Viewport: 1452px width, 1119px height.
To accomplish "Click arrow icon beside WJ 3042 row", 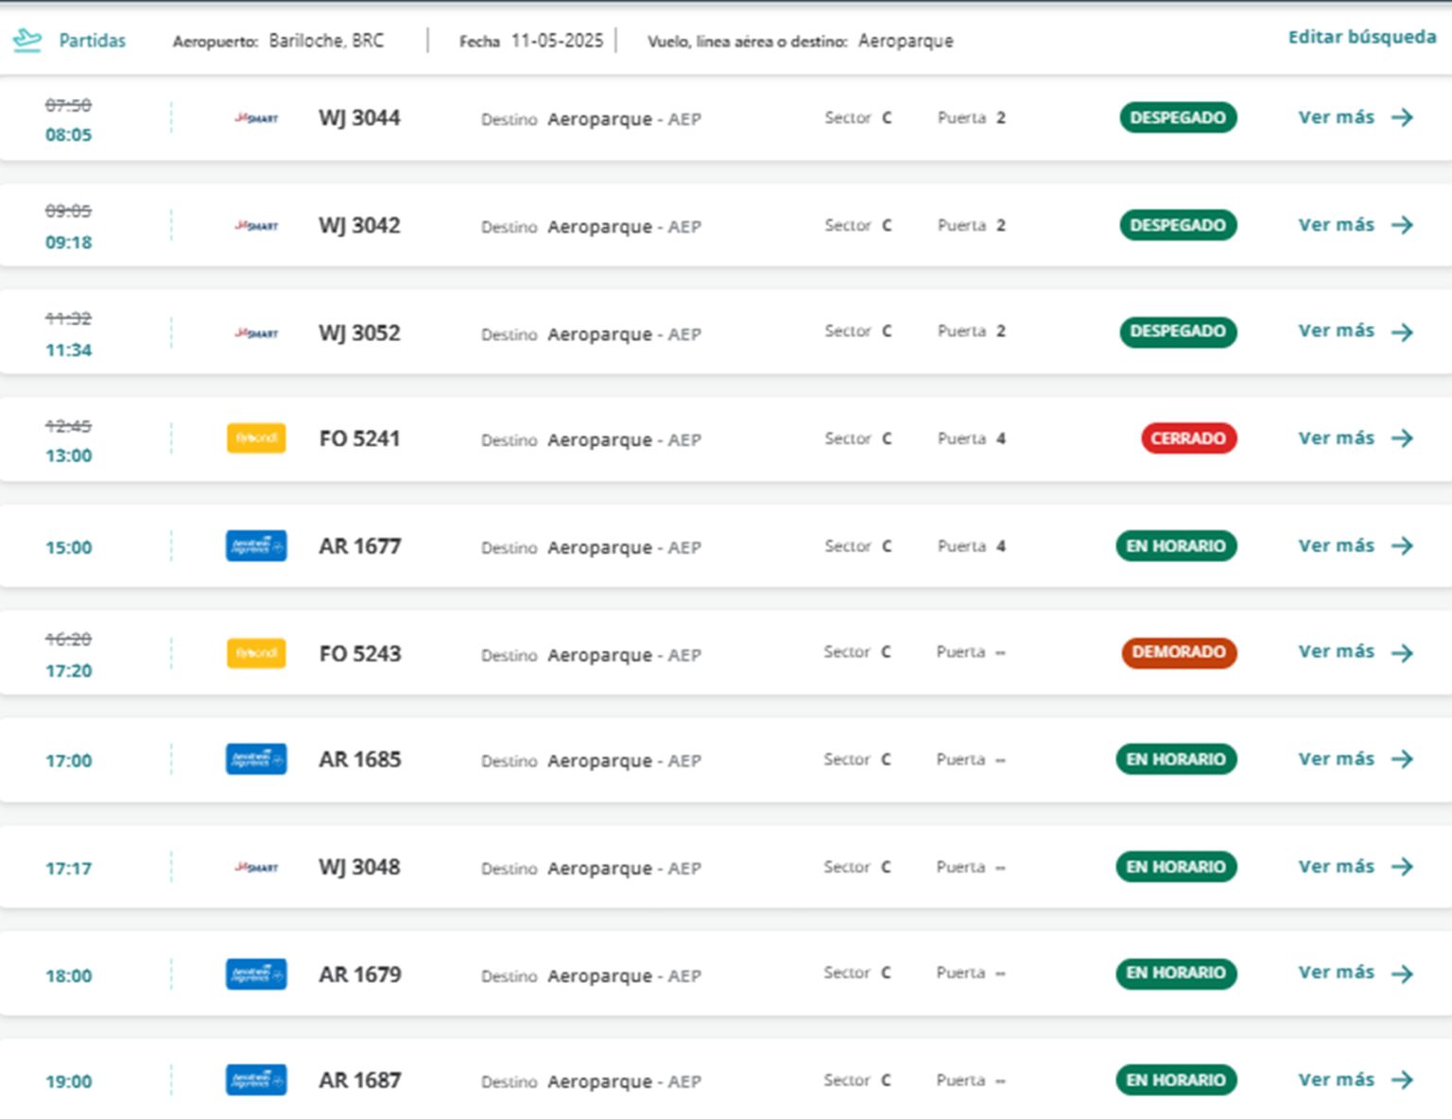I will [1403, 225].
